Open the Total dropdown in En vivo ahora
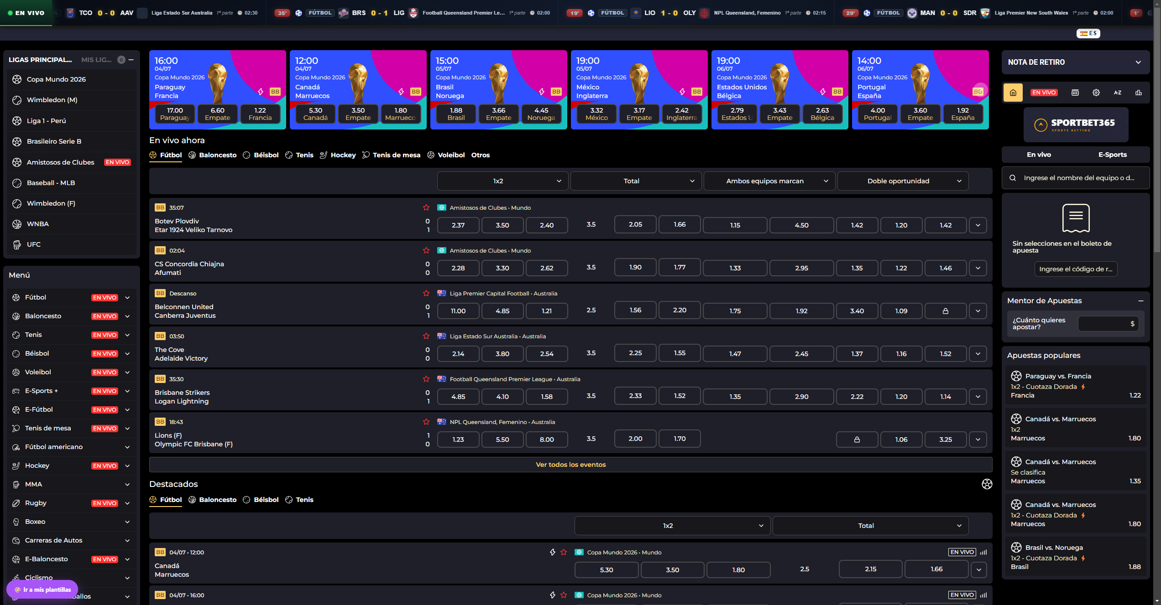 [636, 181]
